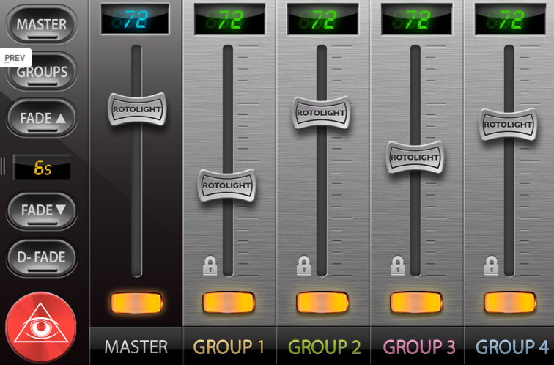
Task: Select the GROUP 4 channel label
Action: 511,347
